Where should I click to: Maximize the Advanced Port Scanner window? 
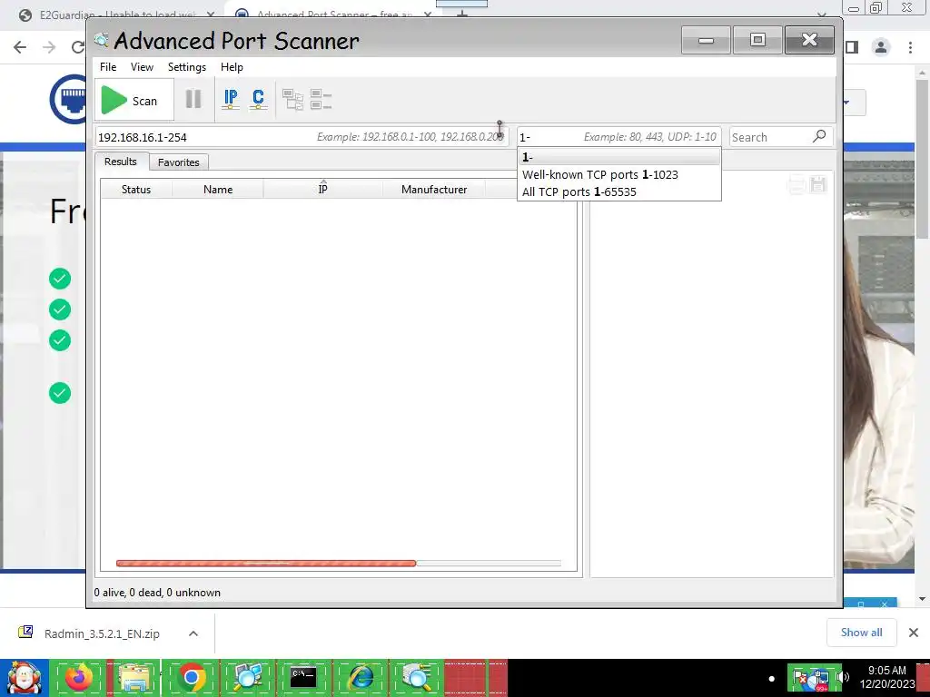tap(757, 40)
